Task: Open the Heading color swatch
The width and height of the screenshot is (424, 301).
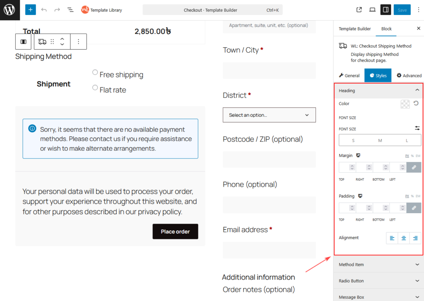Action: pos(405,104)
